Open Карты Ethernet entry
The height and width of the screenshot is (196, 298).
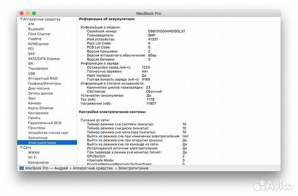(41, 108)
